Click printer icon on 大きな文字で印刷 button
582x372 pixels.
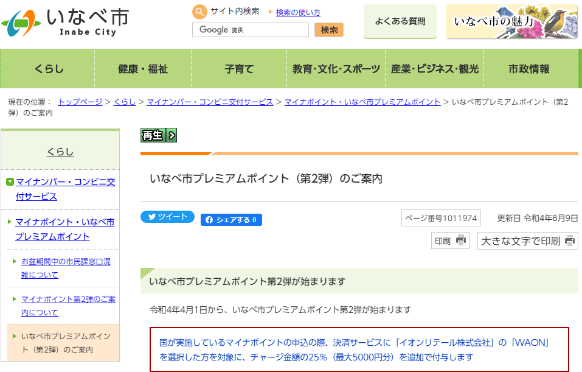tap(570, 241)
